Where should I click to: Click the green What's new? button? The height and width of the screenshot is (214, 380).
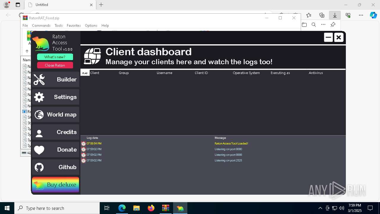pos(55,57)
